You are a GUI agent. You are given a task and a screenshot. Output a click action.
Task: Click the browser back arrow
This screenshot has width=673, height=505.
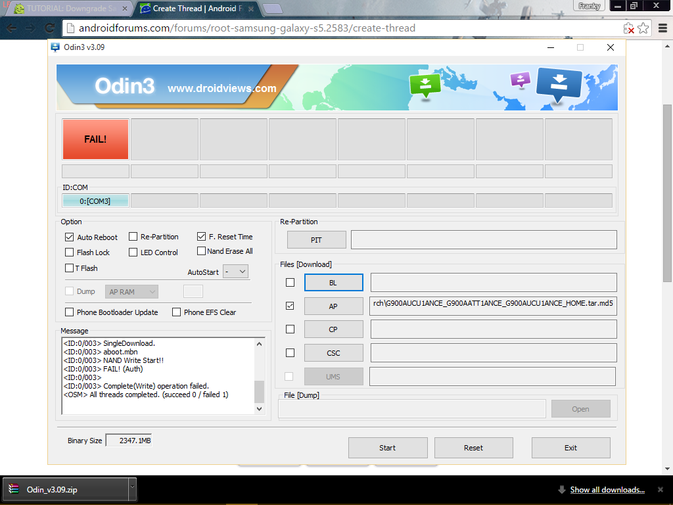[x=12, y=28]
